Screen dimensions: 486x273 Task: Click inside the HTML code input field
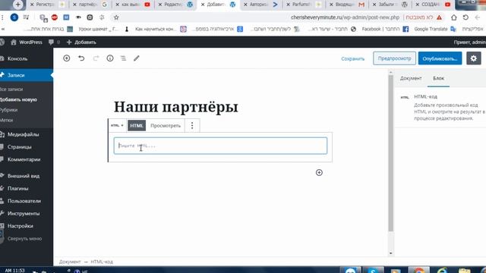(220, 146)
